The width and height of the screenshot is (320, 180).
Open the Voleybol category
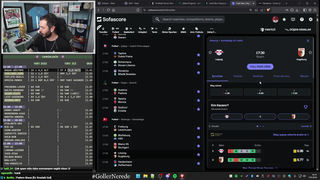(142, 30)
